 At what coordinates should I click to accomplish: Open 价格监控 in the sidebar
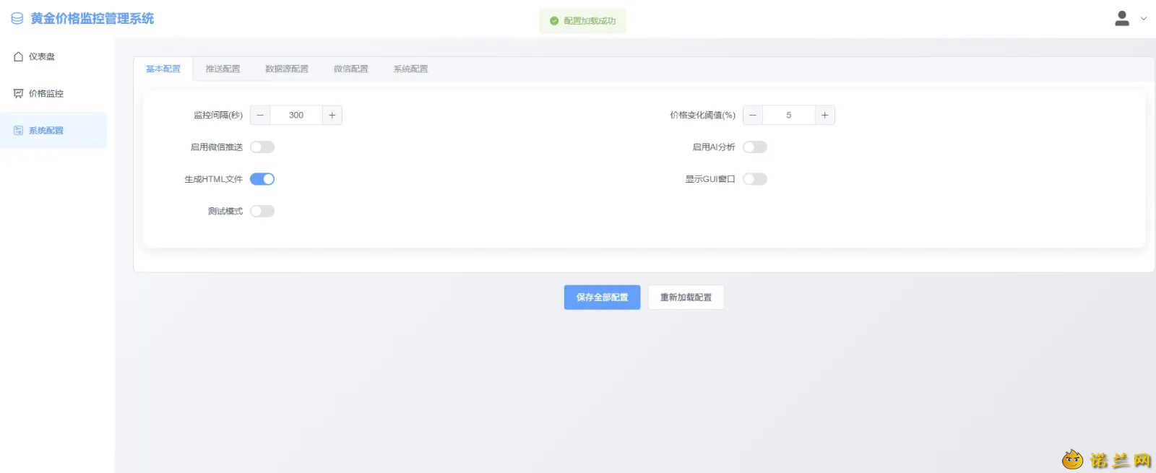click(53, 94)
